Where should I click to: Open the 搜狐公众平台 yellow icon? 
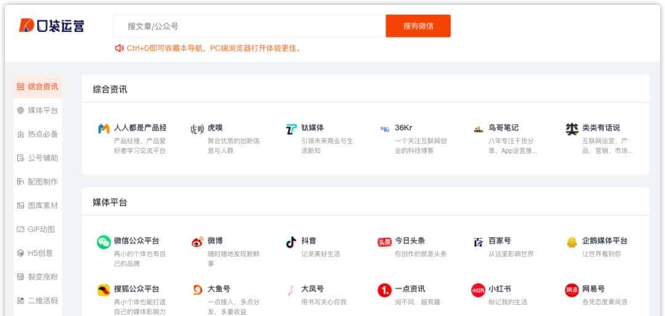coord(103,290)
